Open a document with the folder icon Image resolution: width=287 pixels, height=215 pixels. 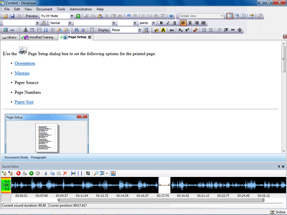[x=5, y=16]
